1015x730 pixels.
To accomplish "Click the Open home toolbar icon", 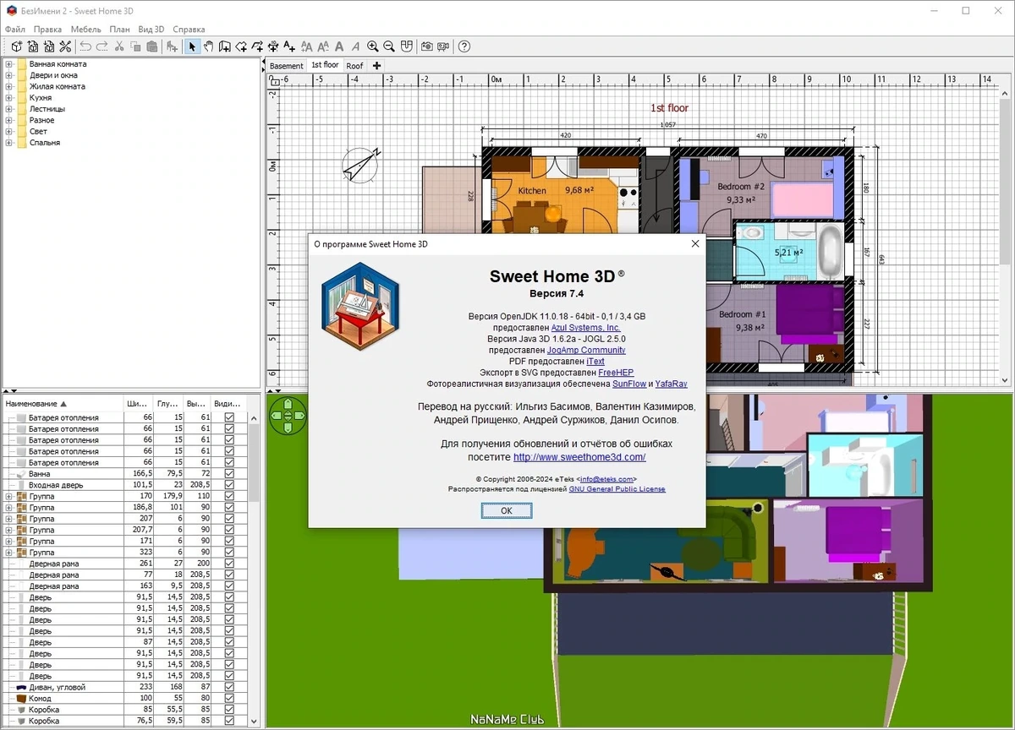I will [32, 46].
